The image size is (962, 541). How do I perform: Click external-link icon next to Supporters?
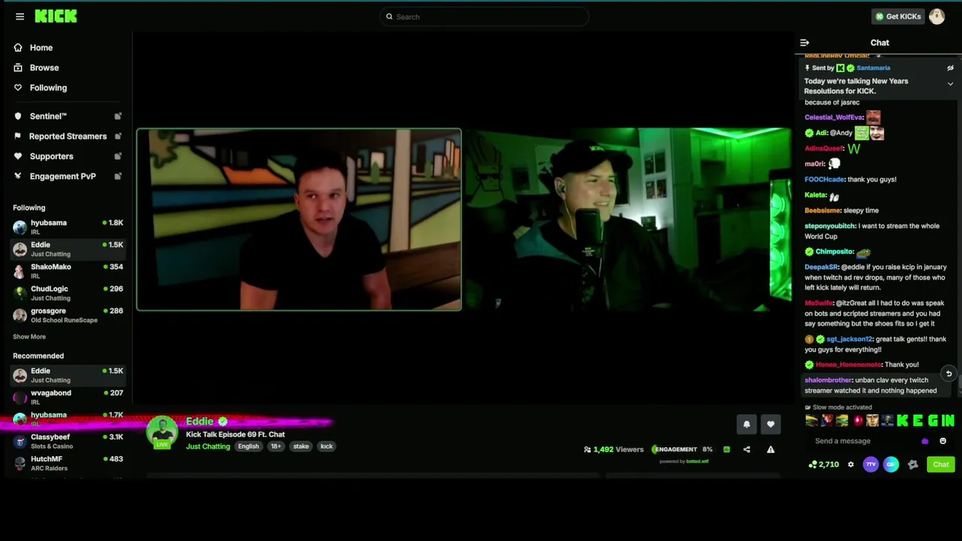[118, 156]
